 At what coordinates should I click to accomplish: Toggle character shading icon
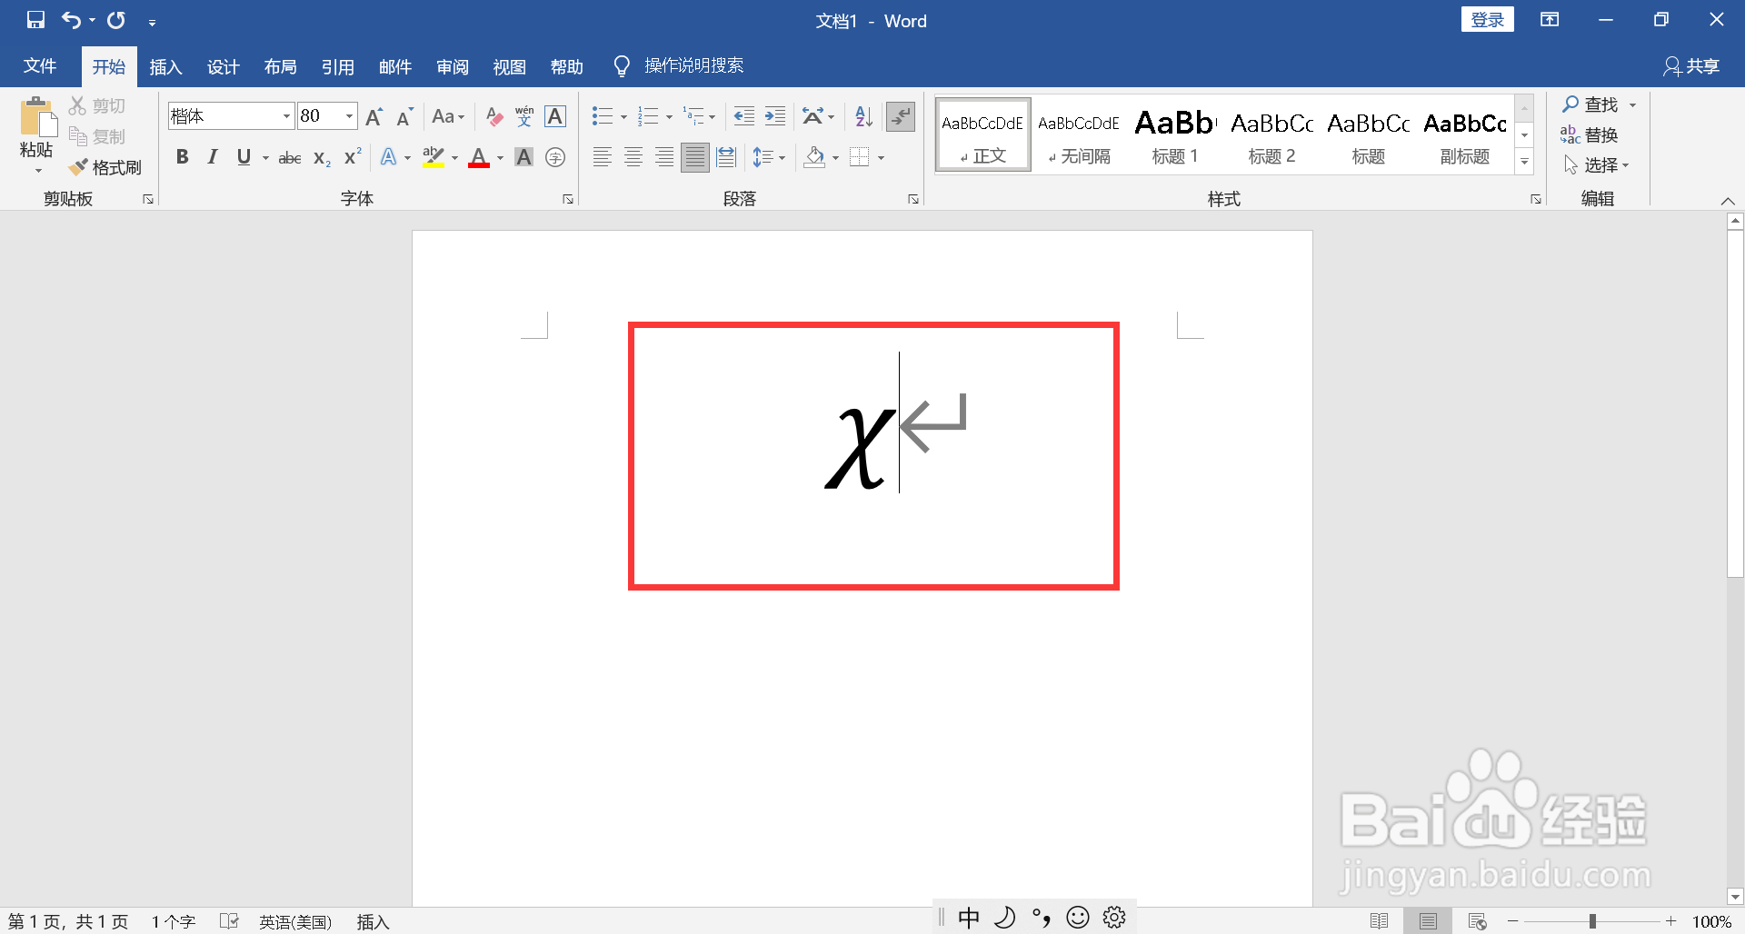tap(524, 157)
